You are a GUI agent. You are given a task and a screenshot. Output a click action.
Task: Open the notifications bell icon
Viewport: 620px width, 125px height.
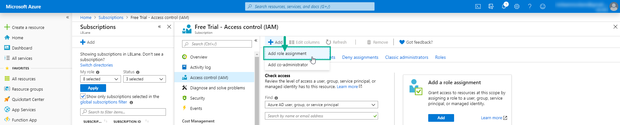pos(504,6)
